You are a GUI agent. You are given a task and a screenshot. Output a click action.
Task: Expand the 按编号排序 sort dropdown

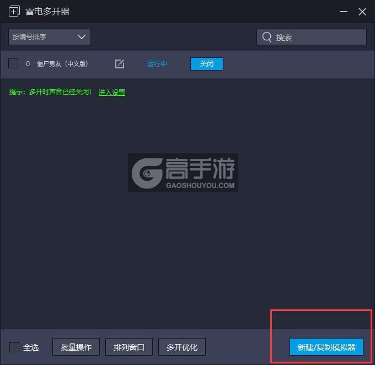(x=50, y=37)
